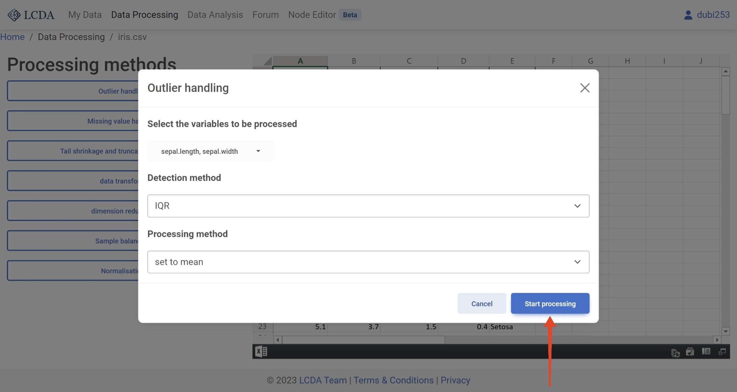Open the Data Analysis menu item
737x392 pixels.
[x=215, y=15]
